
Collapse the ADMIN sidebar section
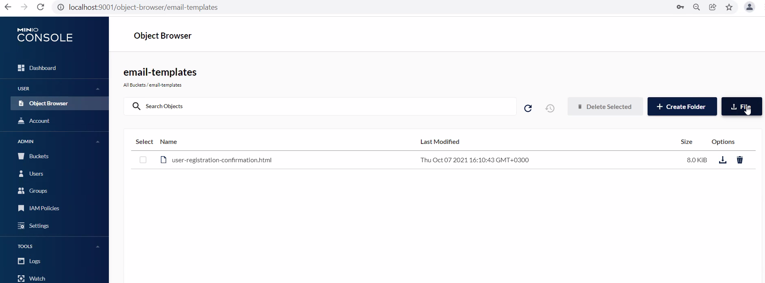(x=98, y=141)
